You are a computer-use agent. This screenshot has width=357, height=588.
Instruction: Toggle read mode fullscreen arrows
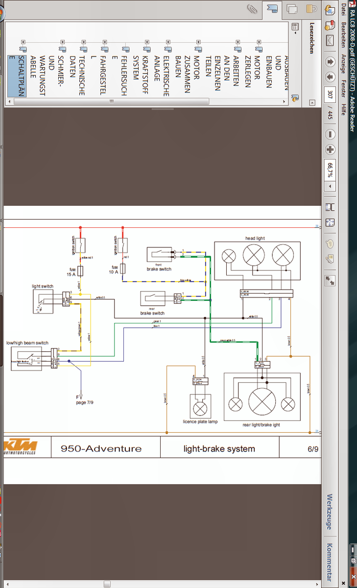click(x=330, y=280)
